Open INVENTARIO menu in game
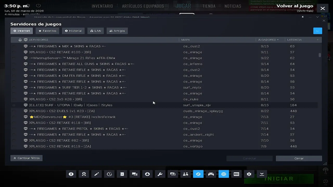The image size is (333, 187). pos(102,6)
